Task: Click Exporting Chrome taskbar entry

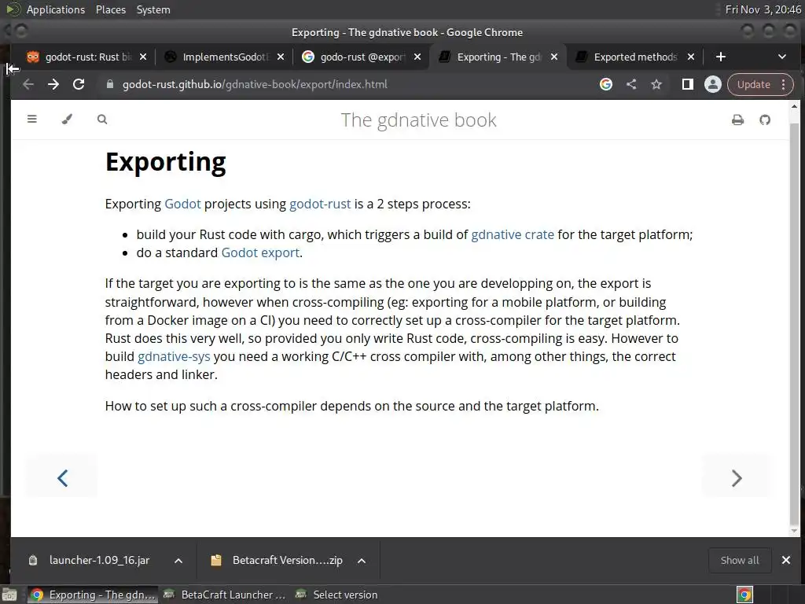Action: pyautogui.click(x=93, y=595)
